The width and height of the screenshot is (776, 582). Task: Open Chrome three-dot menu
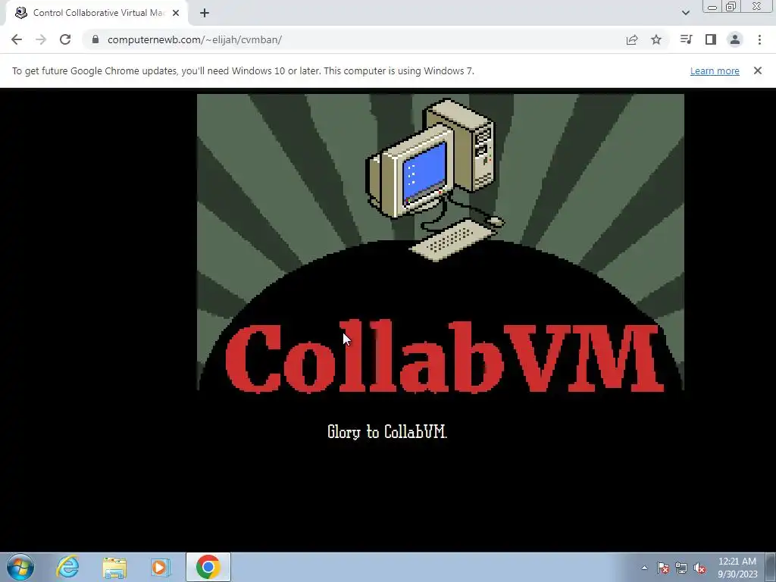[x=759, y=39]
